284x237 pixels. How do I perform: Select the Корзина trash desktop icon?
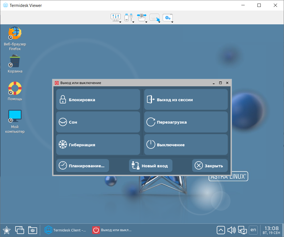click(15, 61)
